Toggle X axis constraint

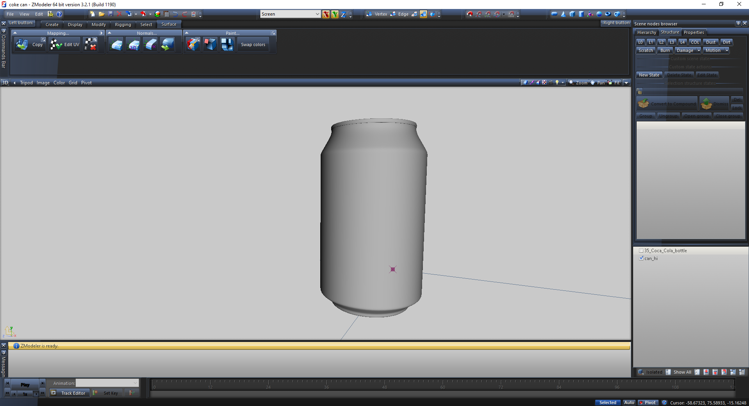click(x=326, y=14)
